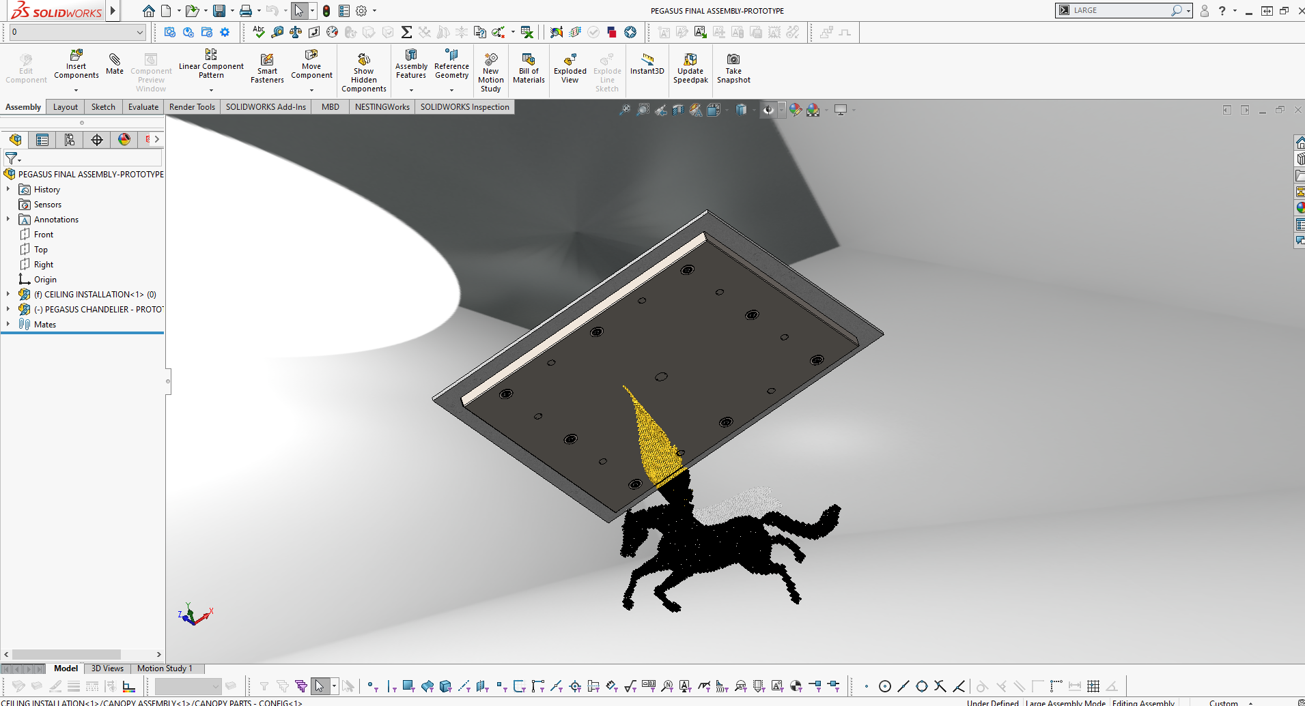Open the FeatureManager design tree tab

15,140
